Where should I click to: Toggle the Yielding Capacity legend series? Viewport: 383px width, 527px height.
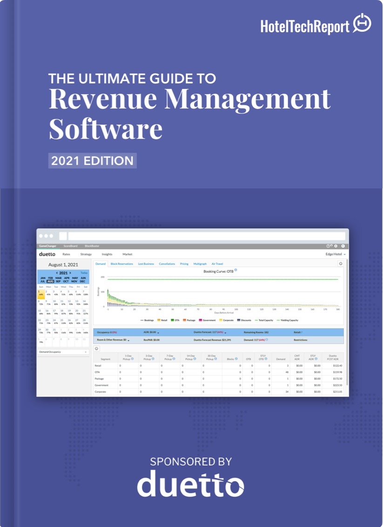coord(288,320)
